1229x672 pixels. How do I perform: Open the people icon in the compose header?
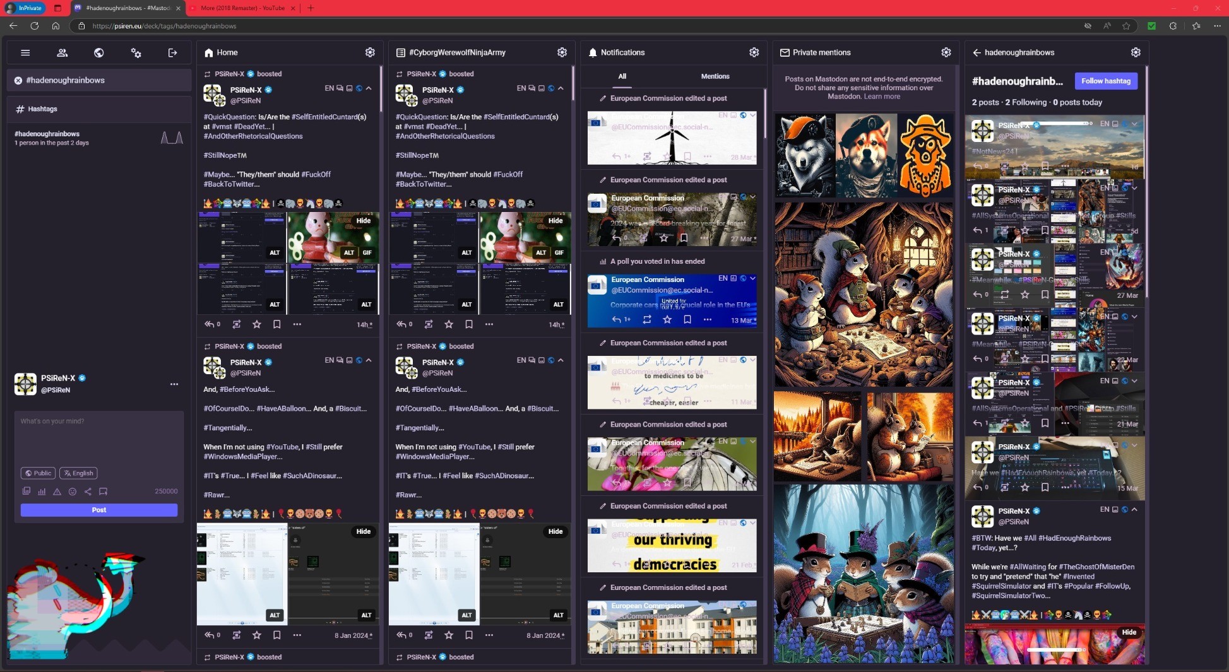(62, 53)
